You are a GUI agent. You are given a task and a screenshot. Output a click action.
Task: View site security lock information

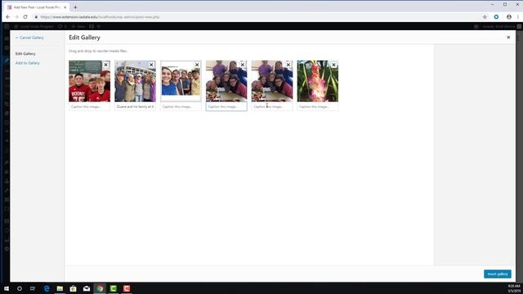pos(36,16)
